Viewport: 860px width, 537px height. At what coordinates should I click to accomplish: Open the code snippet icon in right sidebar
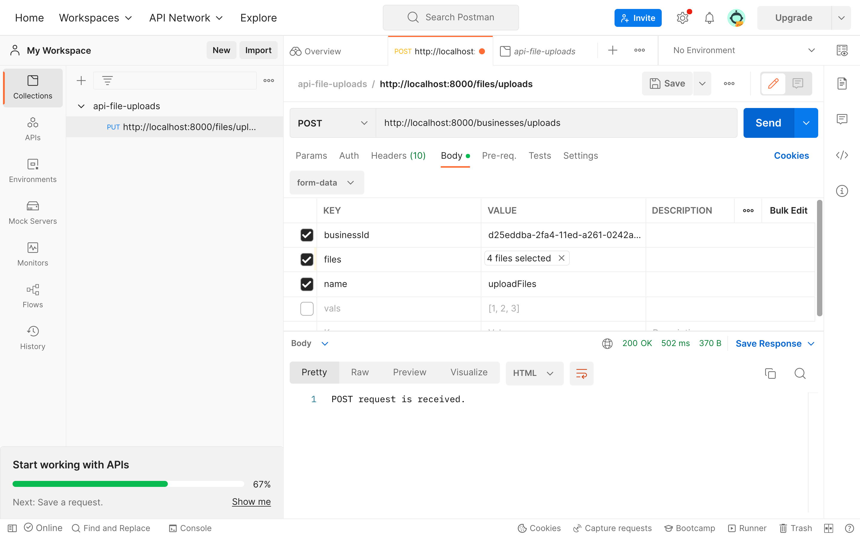tap(842, 155)
